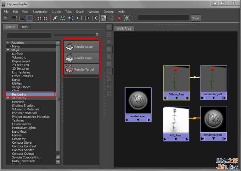The height and width of the screenshot is (171, 241).
Task: Click the category list scroll-up arrow
Action: [x=58, y=43]
